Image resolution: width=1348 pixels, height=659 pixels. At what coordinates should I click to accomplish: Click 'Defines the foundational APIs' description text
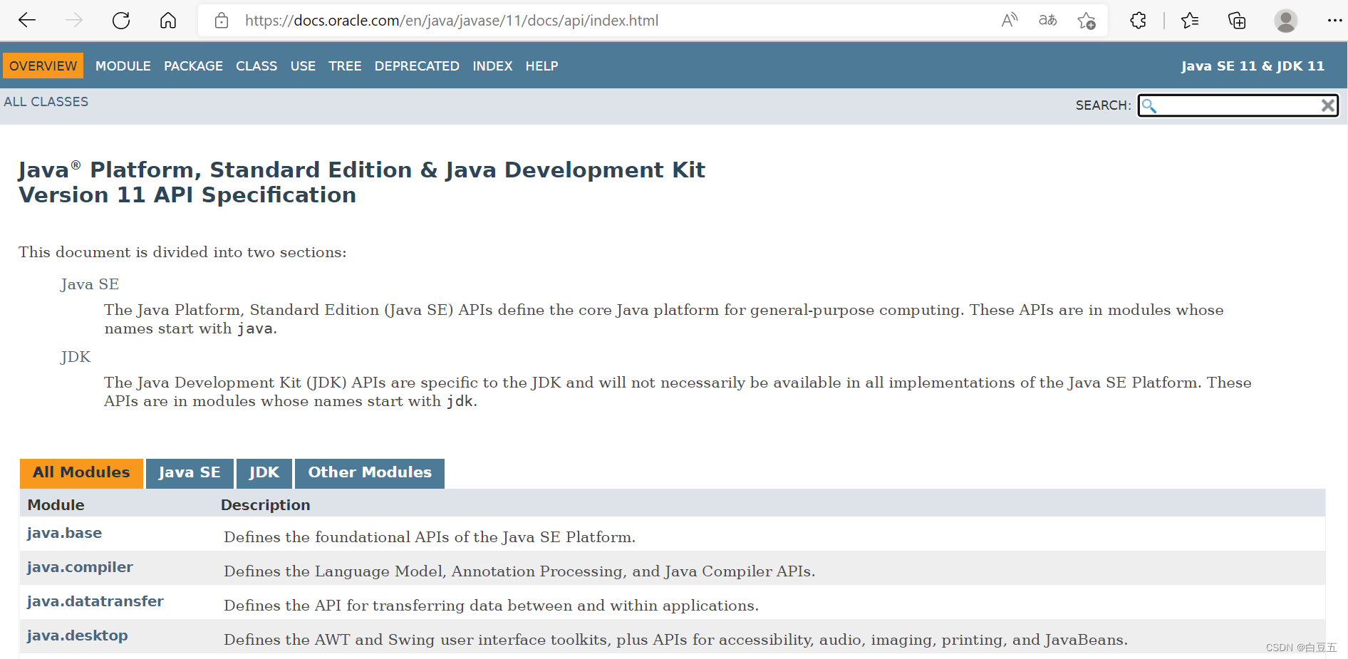click(430, 537)
